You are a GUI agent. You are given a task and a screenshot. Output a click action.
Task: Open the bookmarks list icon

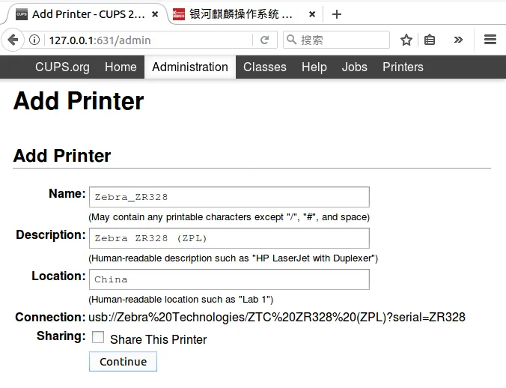(x=430, y=40)
